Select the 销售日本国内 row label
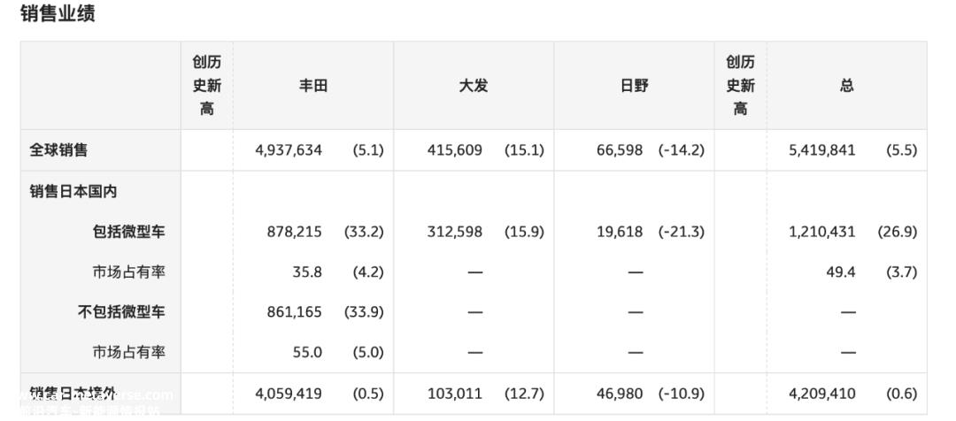956x421 pixels. point(73,191)
